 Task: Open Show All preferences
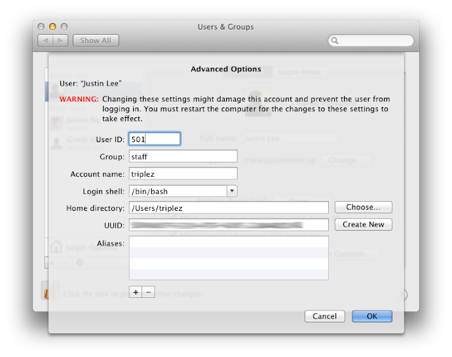pos(96,41)
